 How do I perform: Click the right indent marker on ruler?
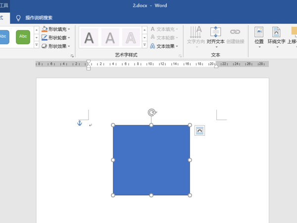[x=216, y=66]
